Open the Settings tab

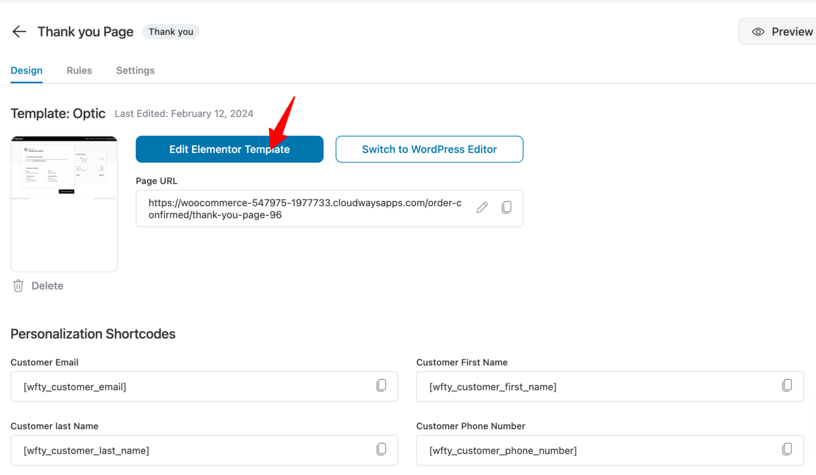point(135,70)
